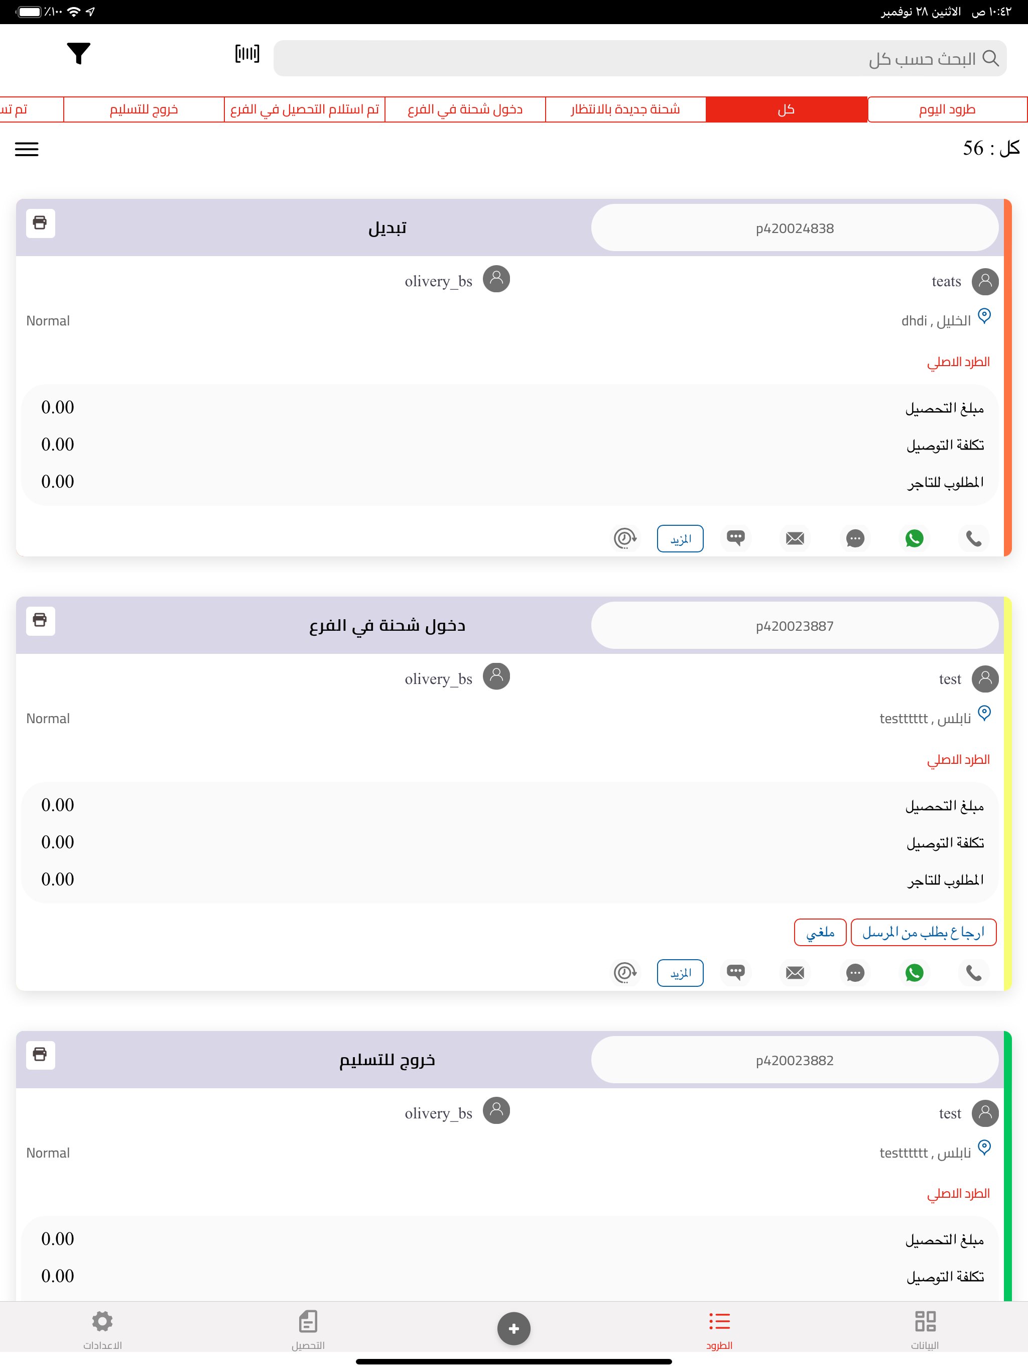Image resolution: width=1028 pixels, height=1372 pixels.
Task: Select the طرود اليوم filter tab
Action: [x=947, y=110]
